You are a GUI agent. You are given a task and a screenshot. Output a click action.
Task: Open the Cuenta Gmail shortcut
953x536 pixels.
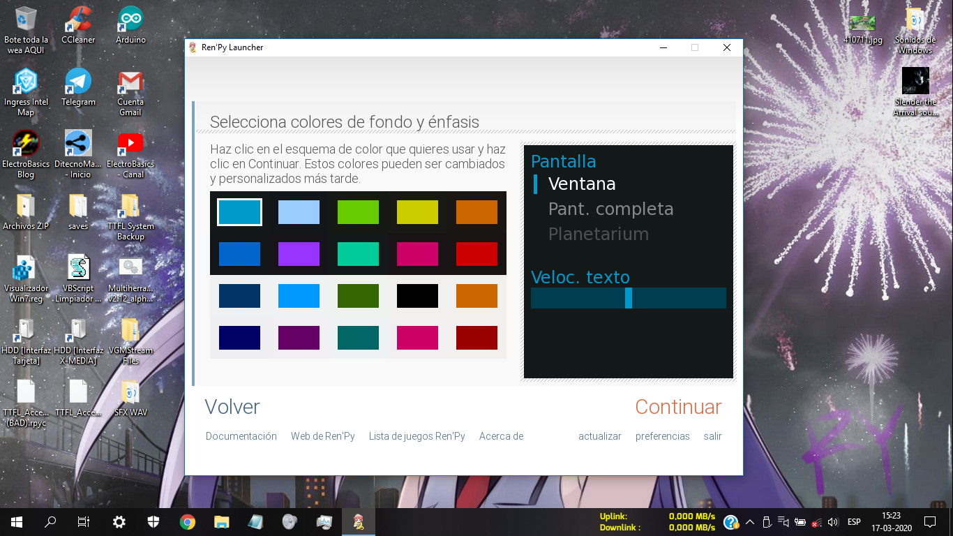130,82
